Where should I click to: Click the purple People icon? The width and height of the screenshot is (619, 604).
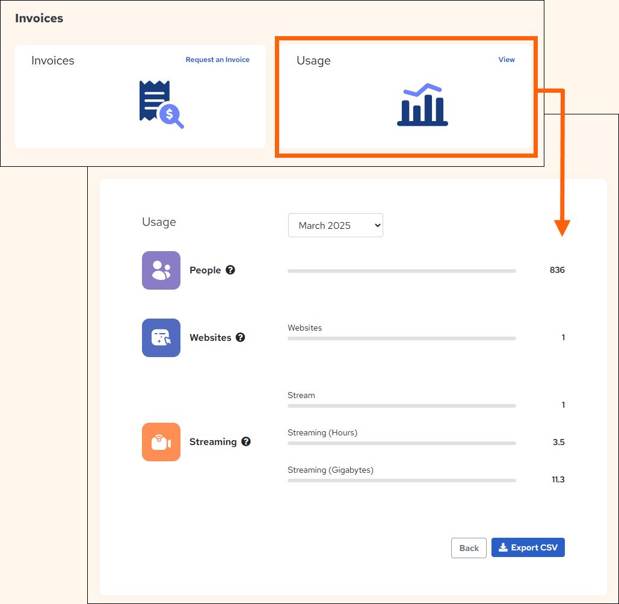tap(161, 270)
